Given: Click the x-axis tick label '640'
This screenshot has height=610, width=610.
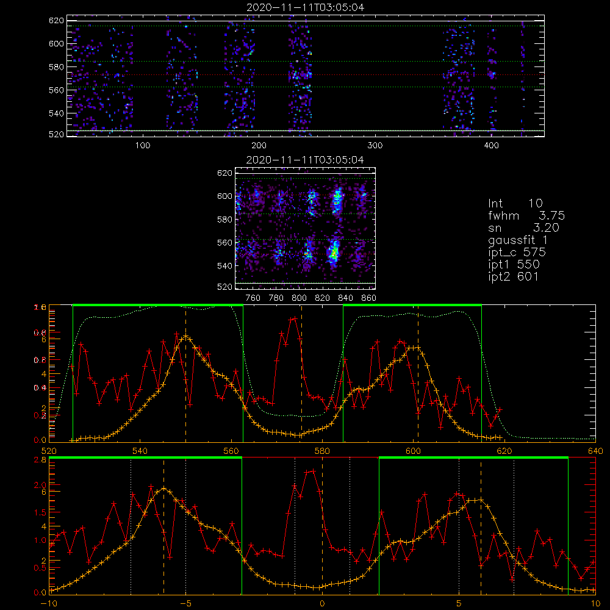Looking at the screenshot, I should [595, 451].
